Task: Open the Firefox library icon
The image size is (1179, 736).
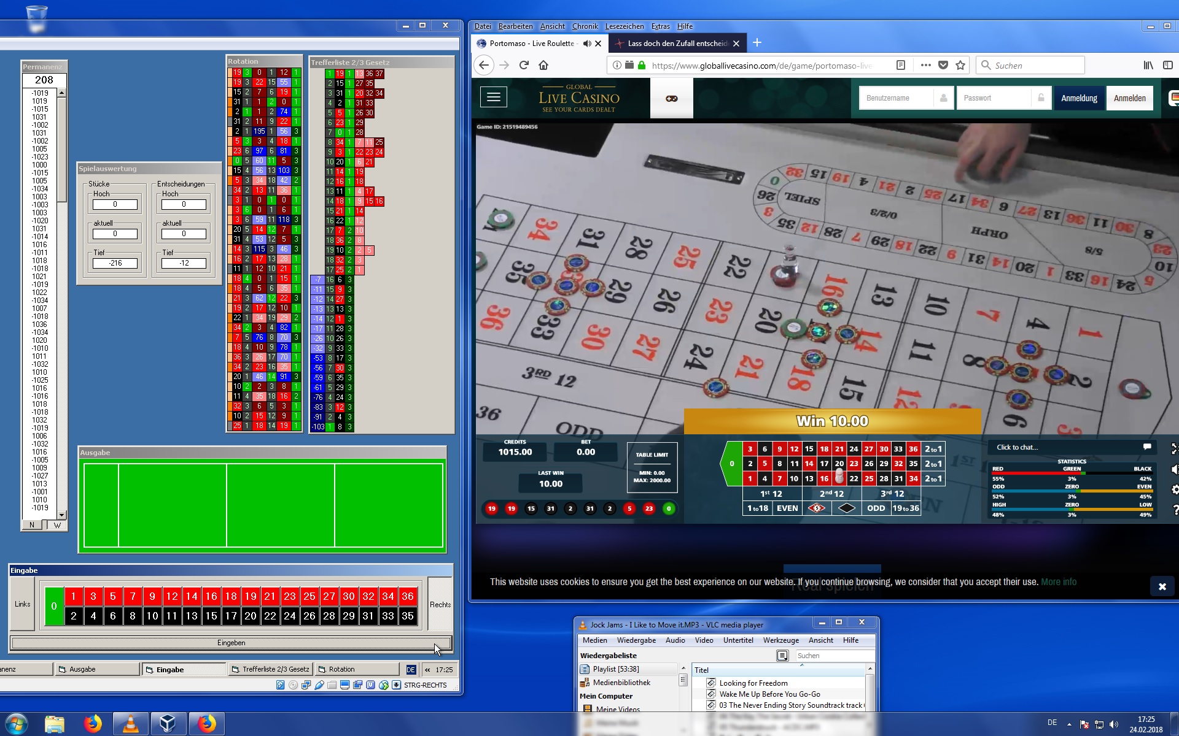Action: tap(1148, 65)
